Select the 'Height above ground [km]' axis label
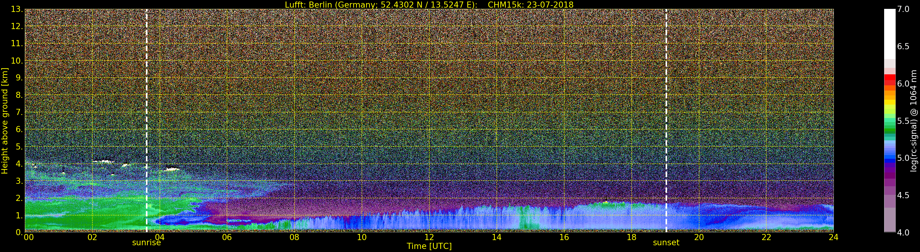The image size is (920, 252). (x=5, y=120)
